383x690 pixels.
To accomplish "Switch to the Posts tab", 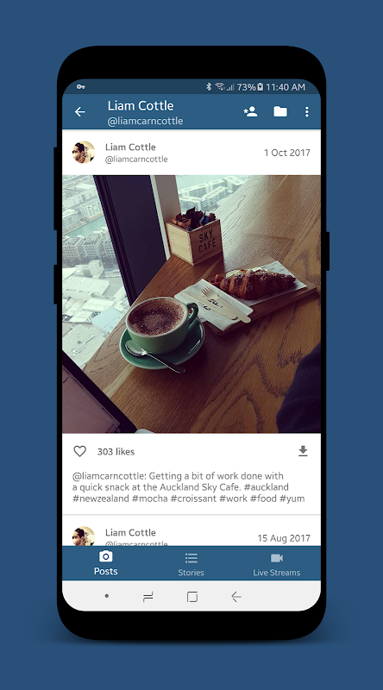I will point(105,563).
